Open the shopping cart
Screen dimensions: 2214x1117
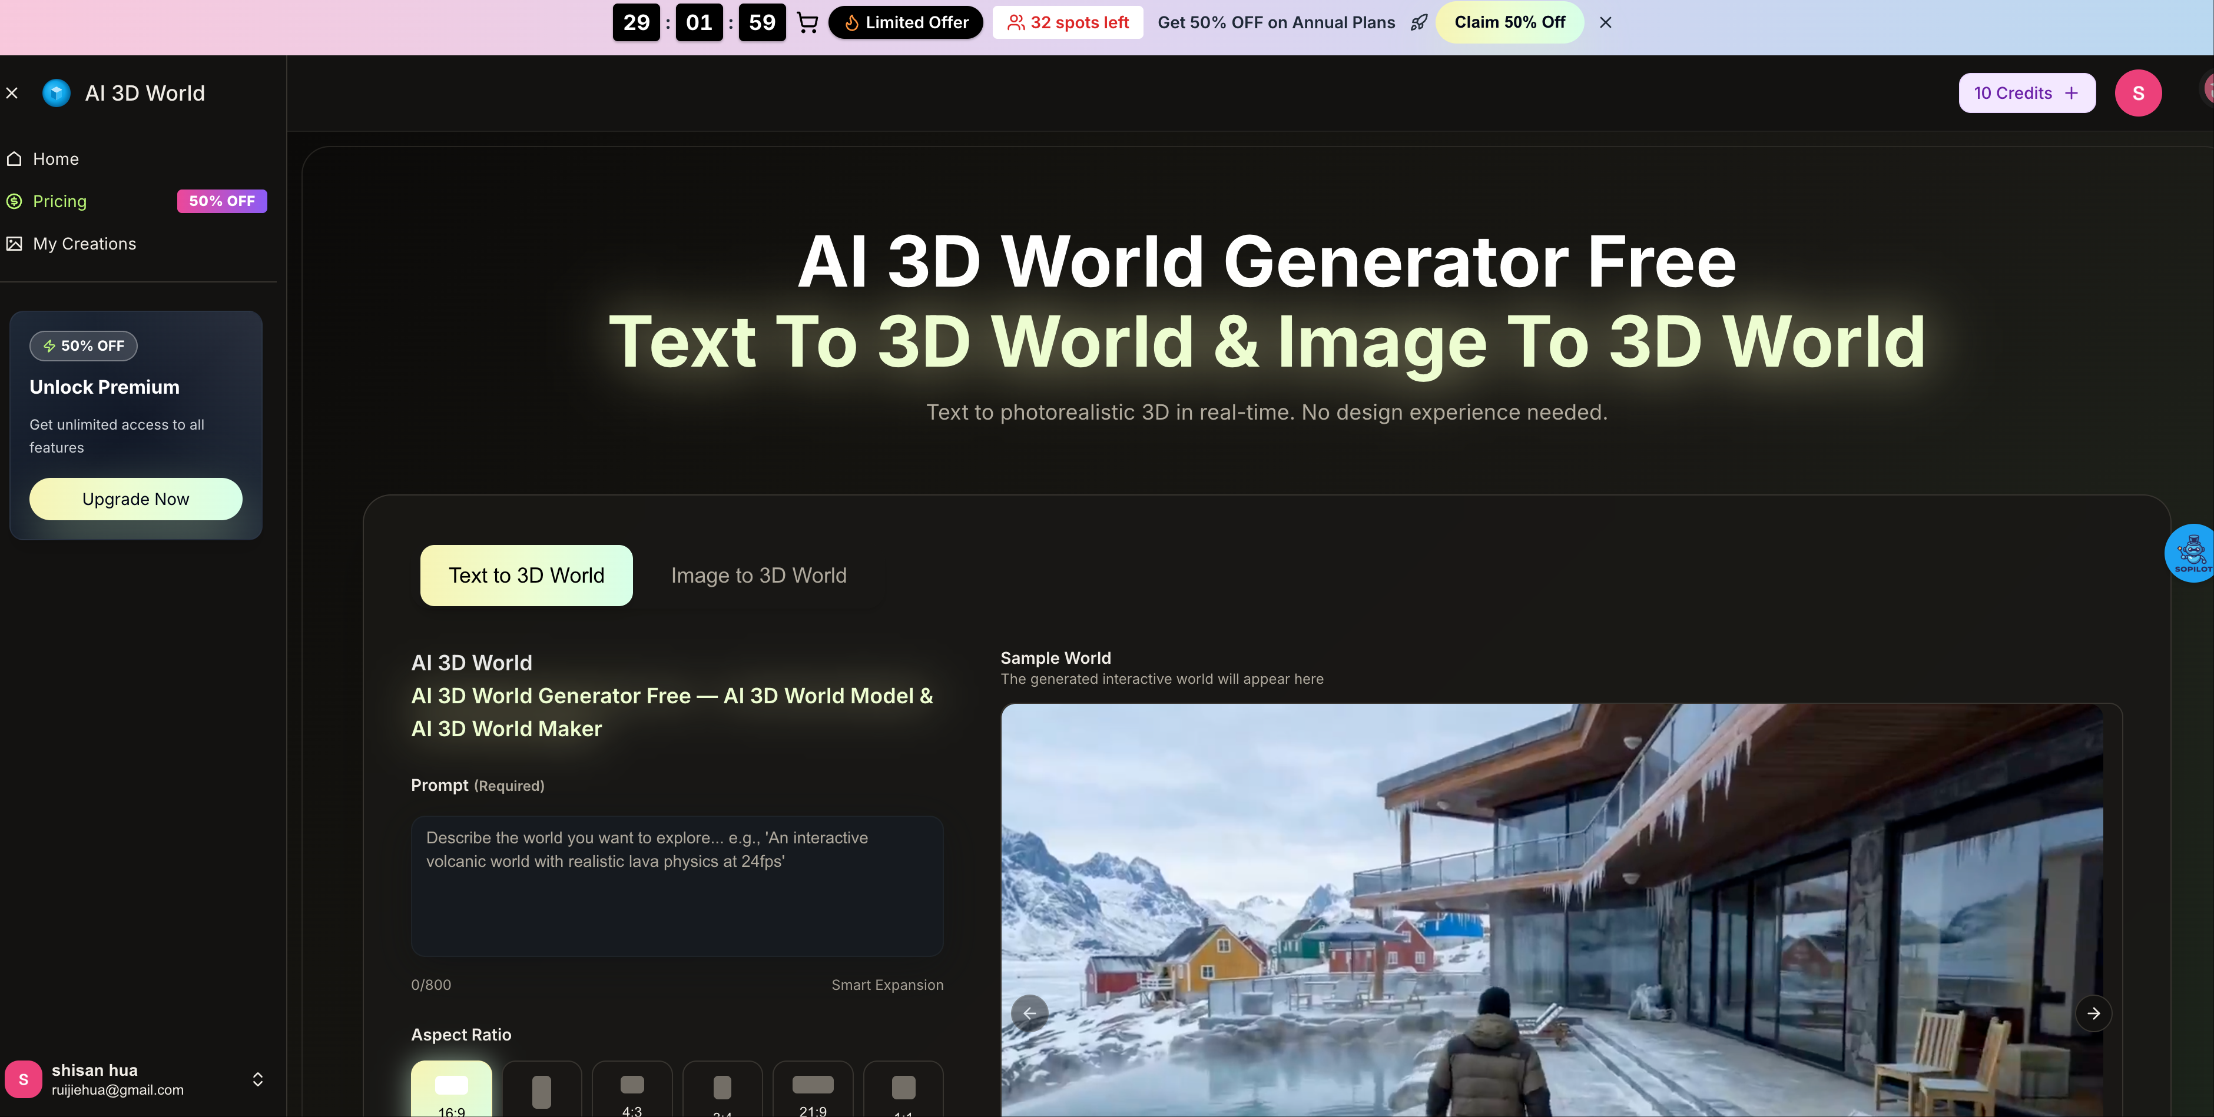(806, 22)
